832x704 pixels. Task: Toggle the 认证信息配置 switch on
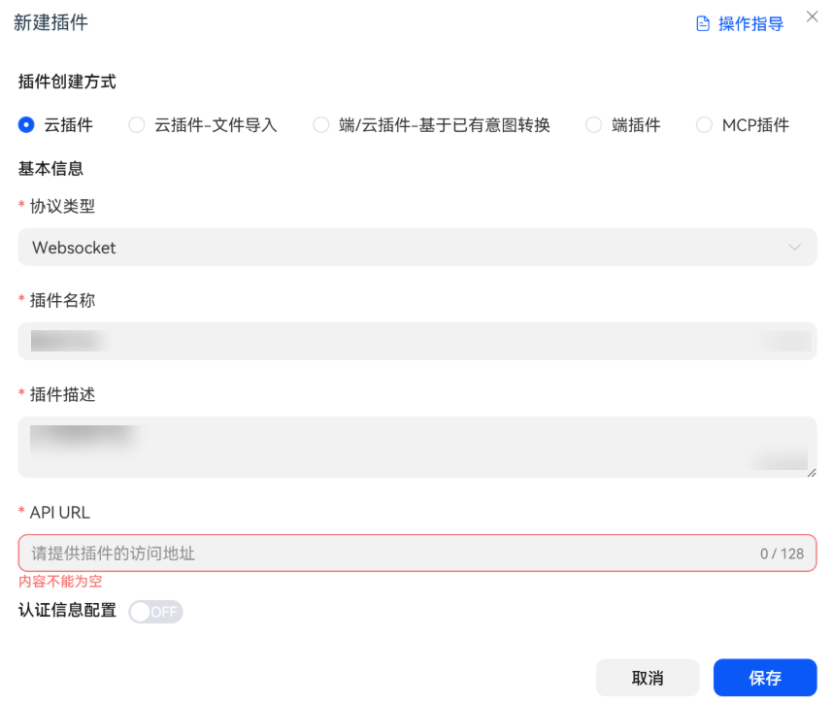(155, 612)
